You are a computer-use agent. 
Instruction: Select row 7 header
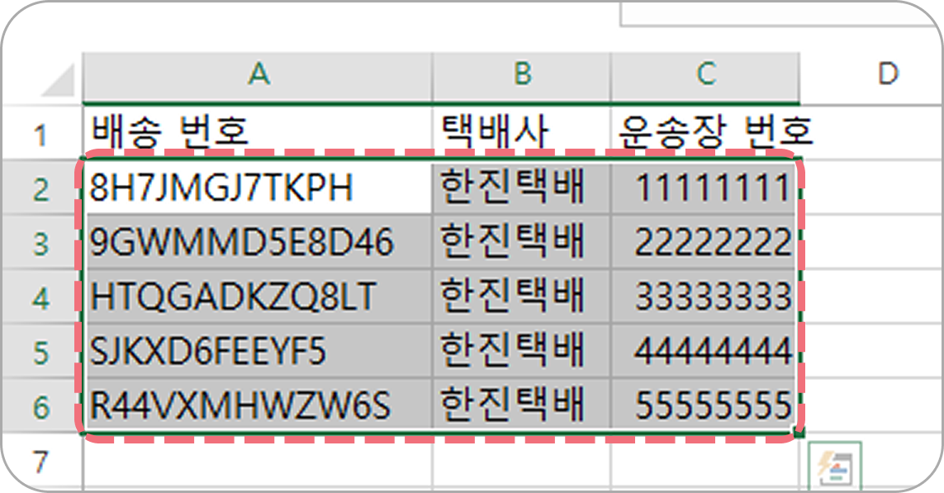tap(42, 461)
